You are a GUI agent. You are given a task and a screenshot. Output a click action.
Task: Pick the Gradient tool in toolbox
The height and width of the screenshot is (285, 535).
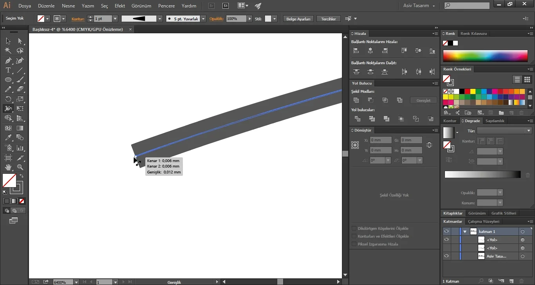tap(20, 128)
